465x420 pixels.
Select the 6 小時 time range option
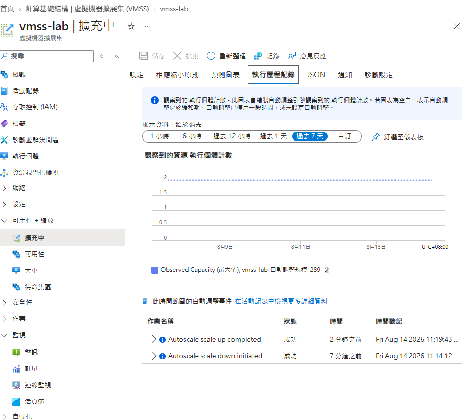coord(192,136)
